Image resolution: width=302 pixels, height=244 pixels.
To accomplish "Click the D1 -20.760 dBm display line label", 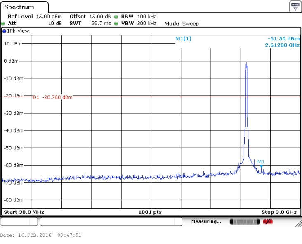I will click(52, 97).
